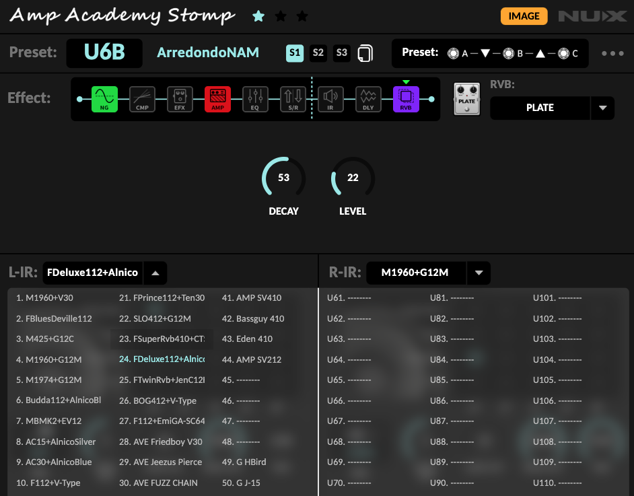Select user slot U101
The height and width of the screenshot is (496, 634).
pyautogui.click(x=557, y=298)
